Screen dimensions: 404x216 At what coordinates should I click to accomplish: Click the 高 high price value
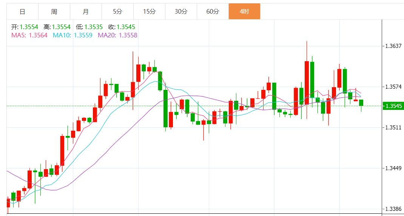[x=61, y=27]
